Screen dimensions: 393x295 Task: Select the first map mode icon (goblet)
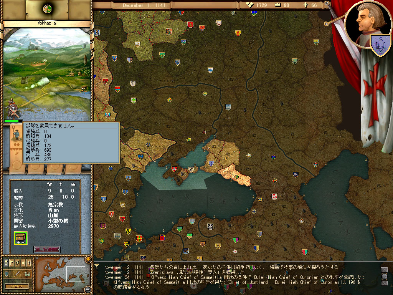pyautogui.click(x=6, y=263)
